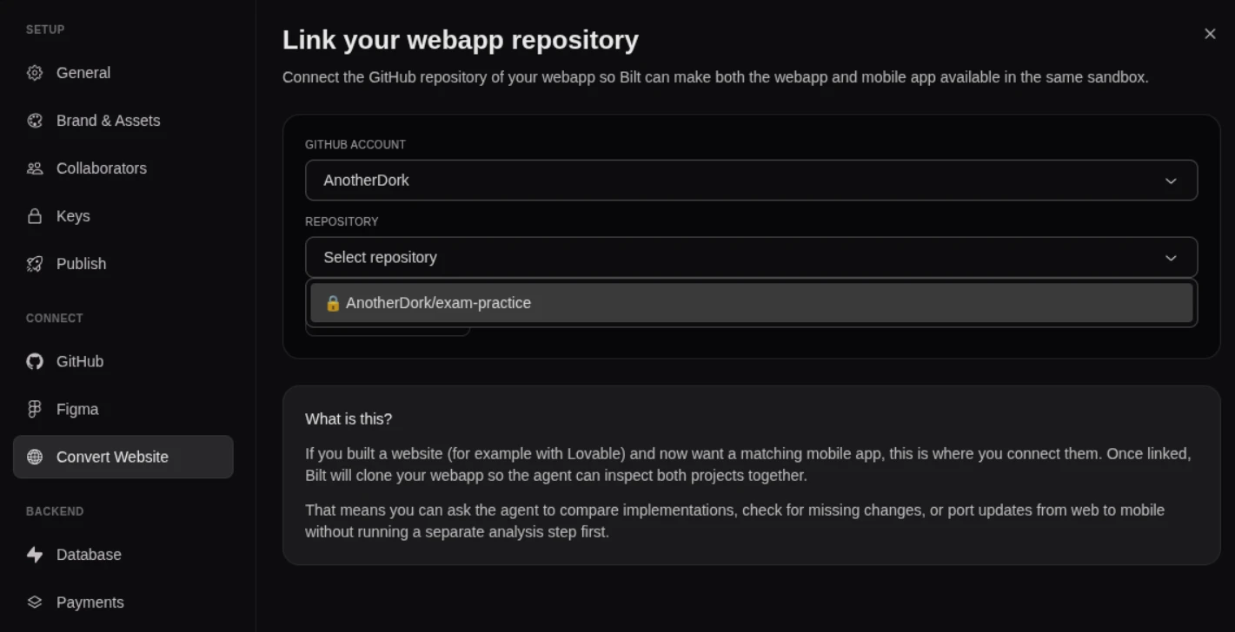Choose AnotherDork/exam-practice repository option
Viewport: 1235px width, 632px height.
click(751, 303)
